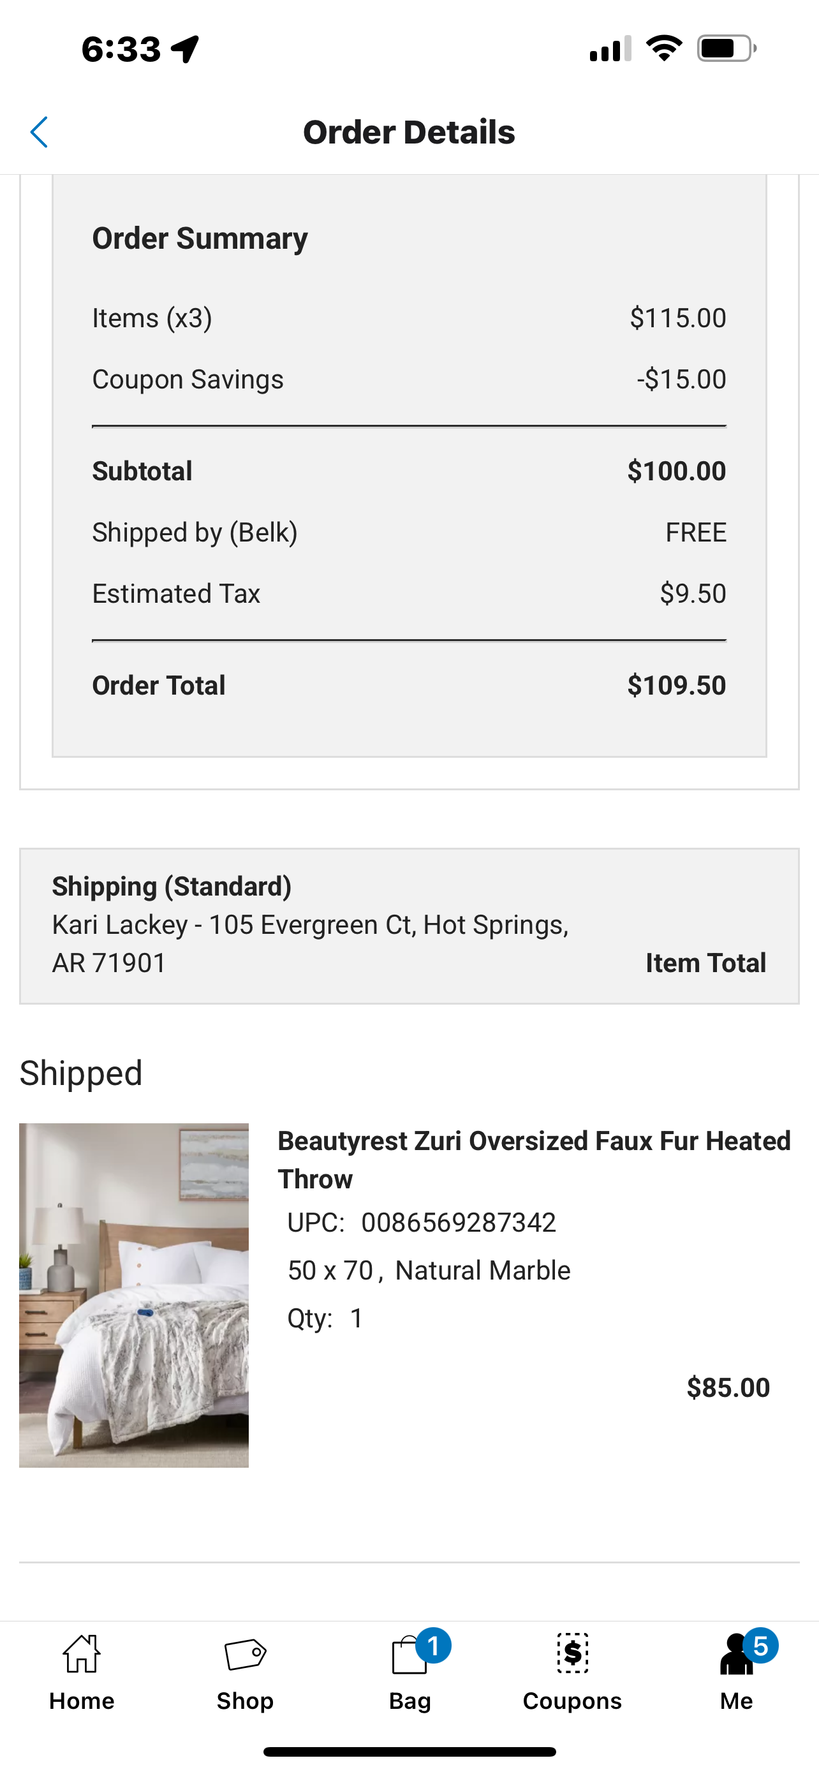Select the Shop tab label
Screen dimensions: 819x1772
[x=246, y=1701]
